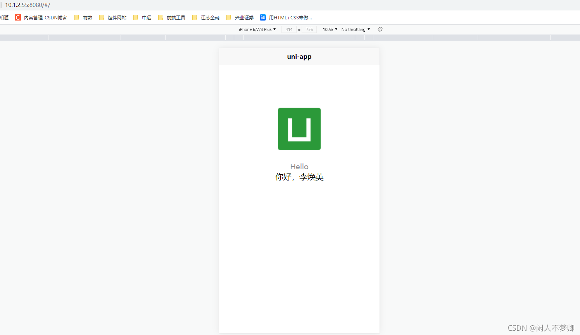
Task: Click the green uni-app logo image
Action: [299, 129]
